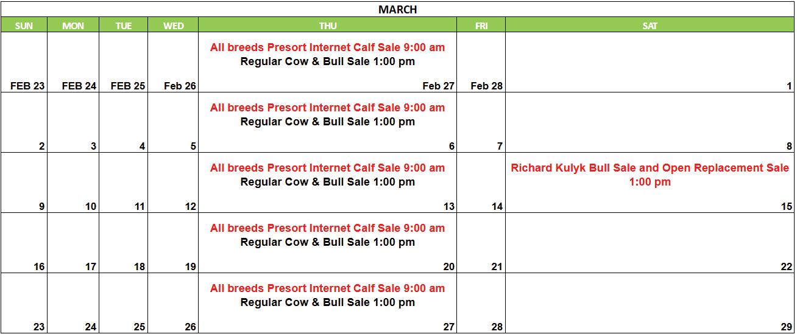Click the March 4 Tuesday cell
The image size is (797, 334).
[x=123, y=122]
